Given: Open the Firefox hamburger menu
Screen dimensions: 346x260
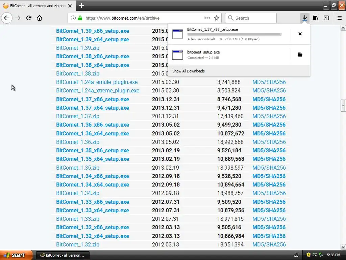Looking at the screenshot, I should pyautogui.click(x=339, y=18).
